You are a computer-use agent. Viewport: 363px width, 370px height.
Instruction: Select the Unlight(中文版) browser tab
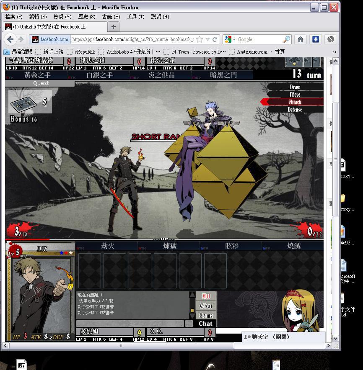click(55, 27)
